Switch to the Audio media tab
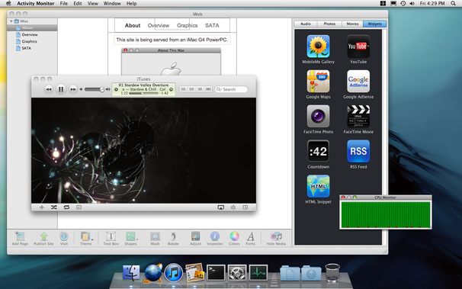 click(306, 24)
